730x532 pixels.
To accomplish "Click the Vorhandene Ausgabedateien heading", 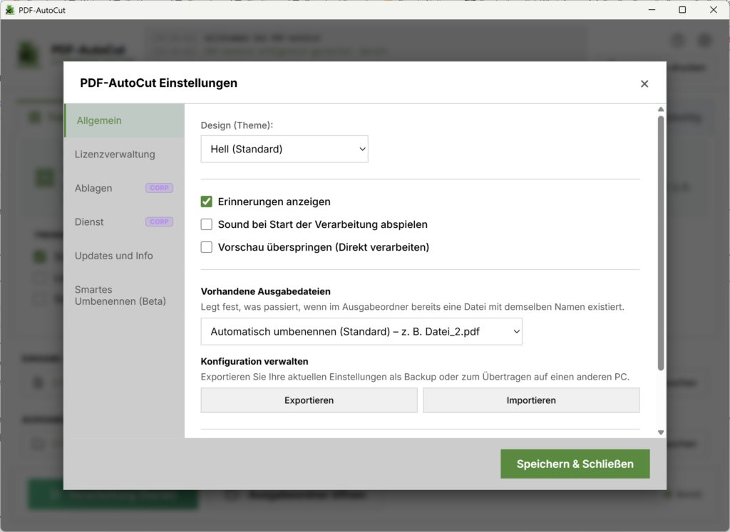I will pyautogui.click(x=265, y=291).
